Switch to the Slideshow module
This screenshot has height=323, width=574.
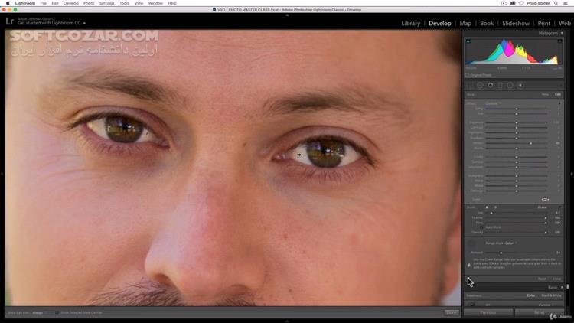[515, 23]
